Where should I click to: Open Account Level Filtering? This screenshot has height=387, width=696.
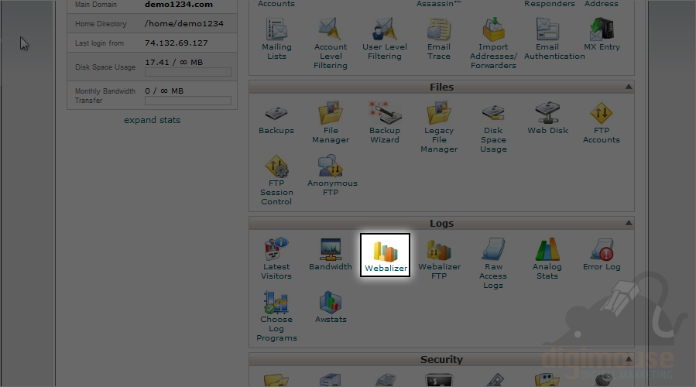pos(331,43)
